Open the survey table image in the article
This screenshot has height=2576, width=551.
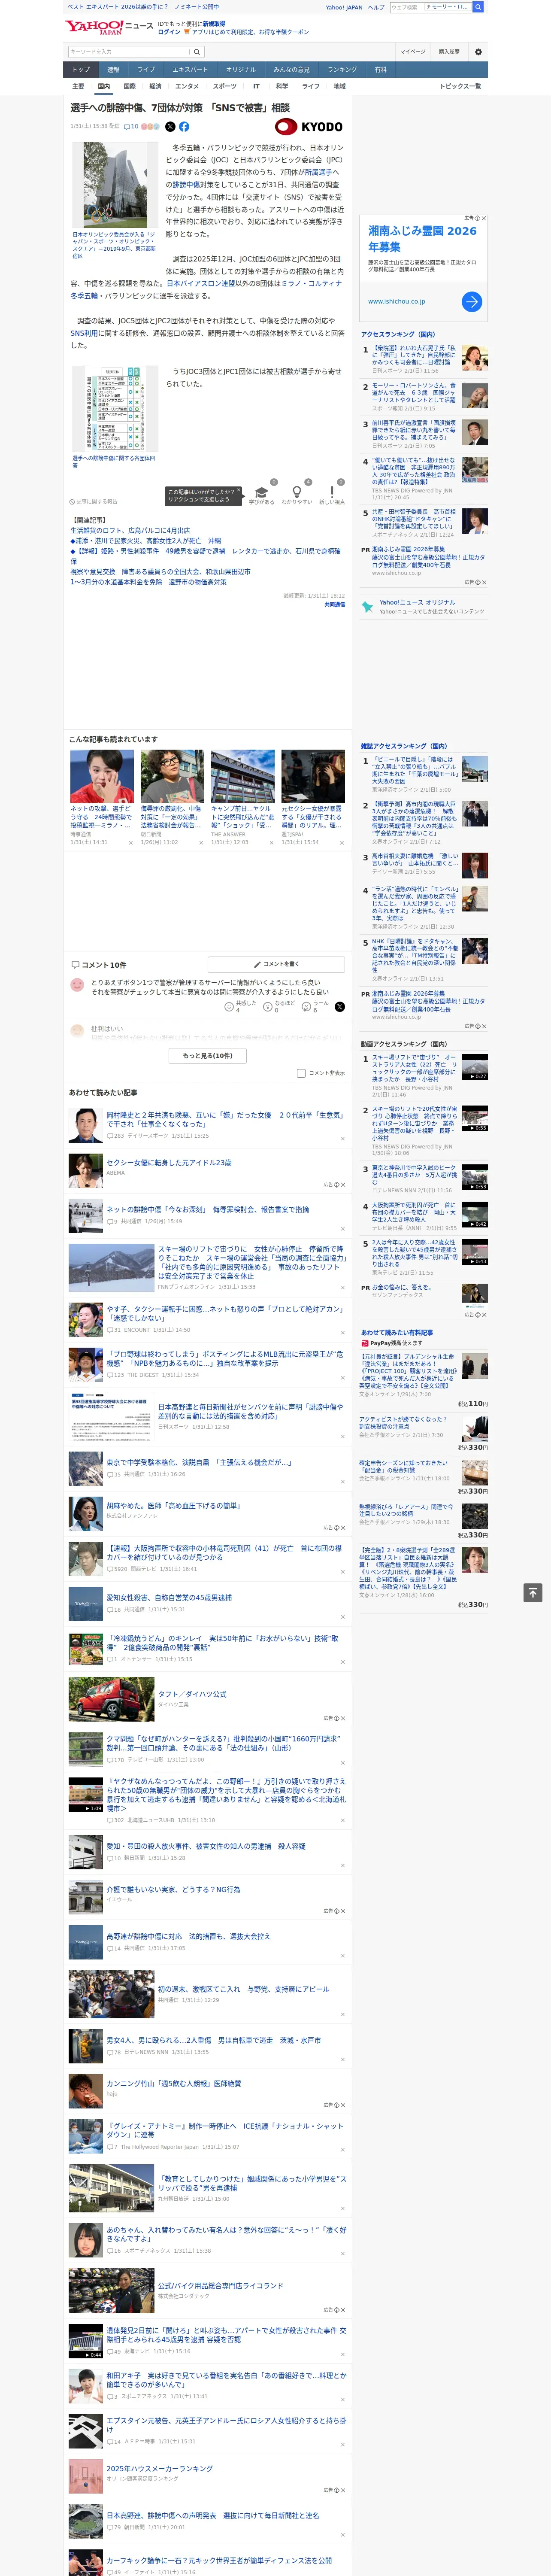[114, 409]
